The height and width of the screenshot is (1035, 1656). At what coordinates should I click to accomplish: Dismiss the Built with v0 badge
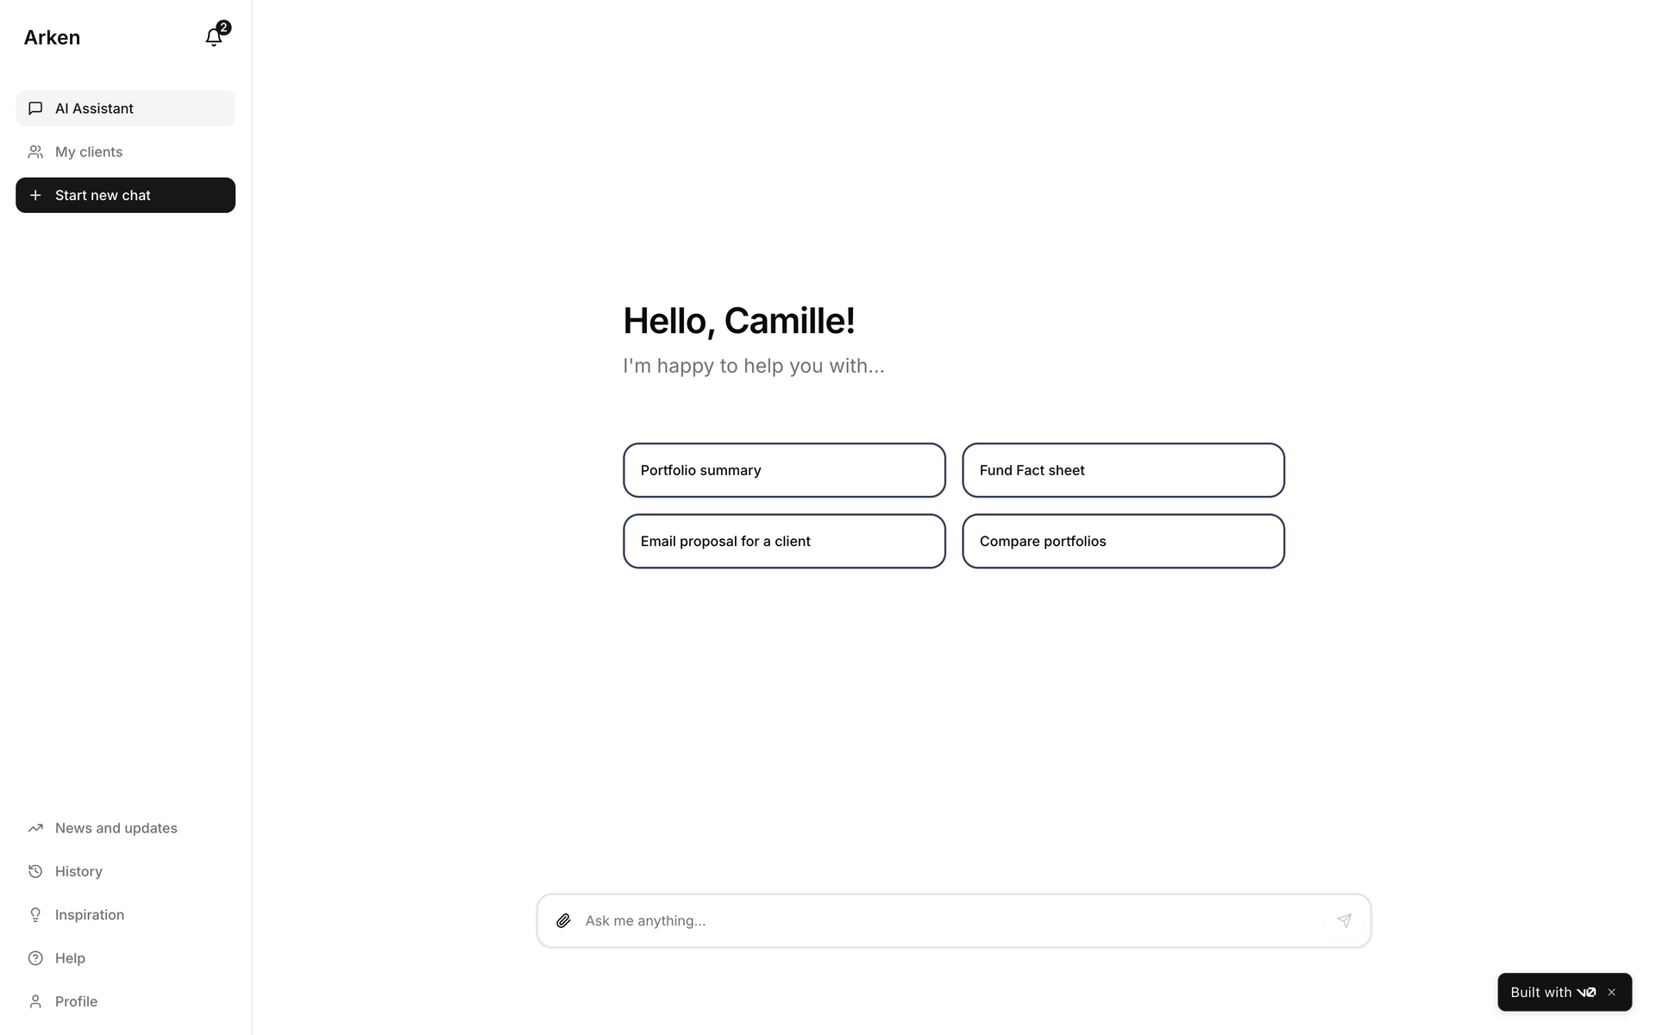point(1611,992)
